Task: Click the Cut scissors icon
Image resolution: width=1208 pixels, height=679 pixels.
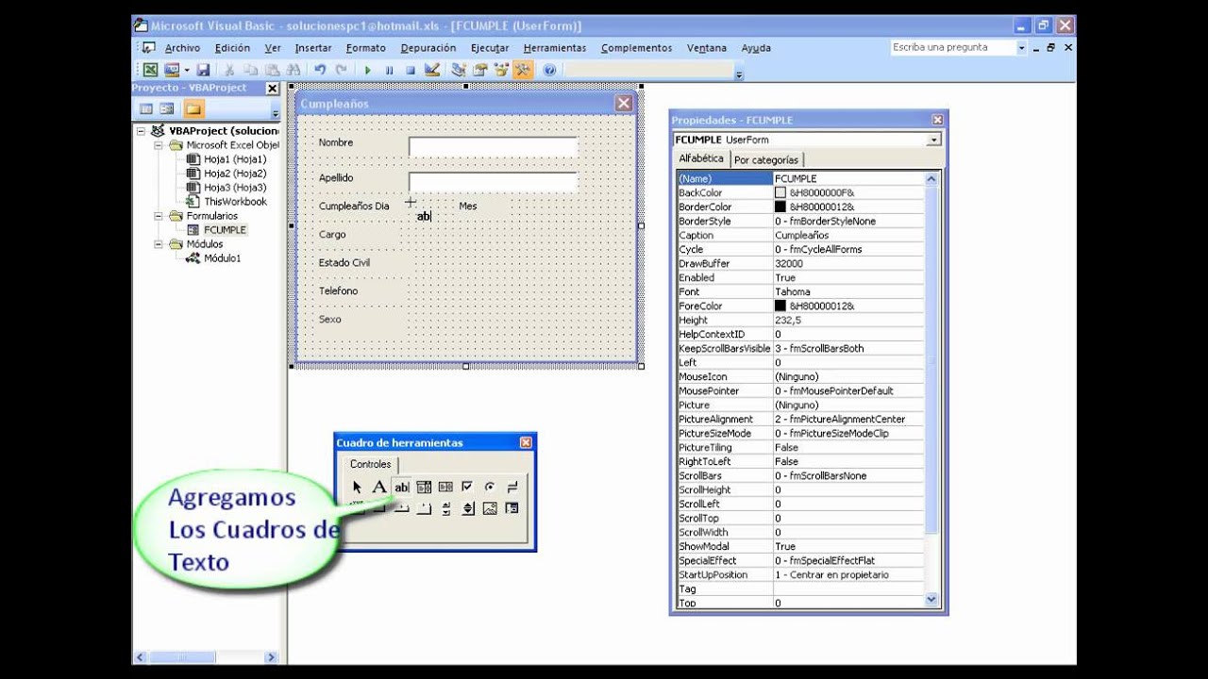Action: pyautogui.click(x=228, y=70)
